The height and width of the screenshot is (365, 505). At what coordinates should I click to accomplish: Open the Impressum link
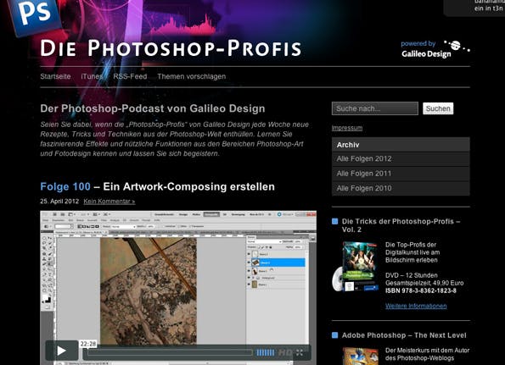point(347,128)
